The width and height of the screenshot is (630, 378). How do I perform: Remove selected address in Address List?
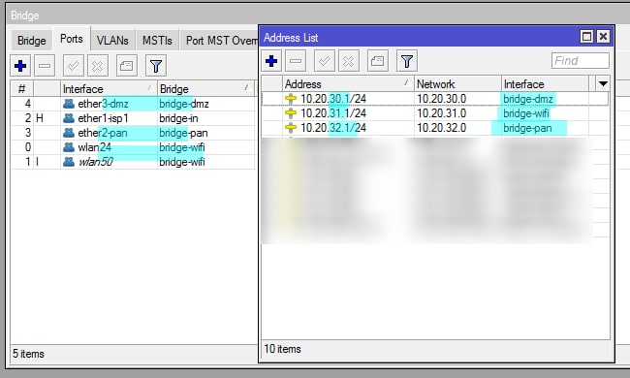(x=296, y=61)
